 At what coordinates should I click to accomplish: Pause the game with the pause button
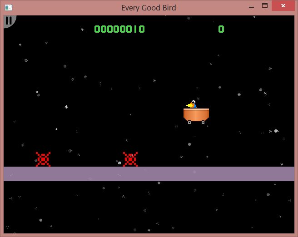pos(9,21)
